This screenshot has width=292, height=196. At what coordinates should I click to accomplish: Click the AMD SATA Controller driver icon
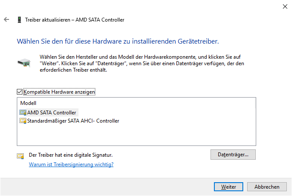pyautogui.click(x=23, y=113)
